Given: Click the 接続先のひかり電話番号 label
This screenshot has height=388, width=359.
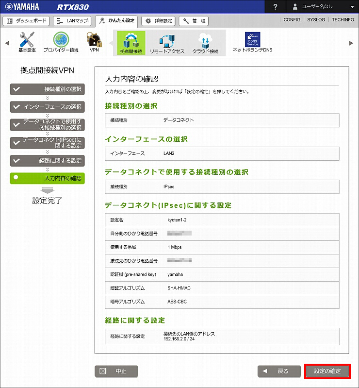Looking at the screenshot, I should pos(134,261).
